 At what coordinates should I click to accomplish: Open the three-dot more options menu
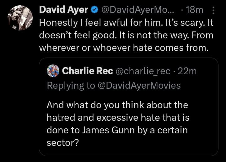coord(214,11)
